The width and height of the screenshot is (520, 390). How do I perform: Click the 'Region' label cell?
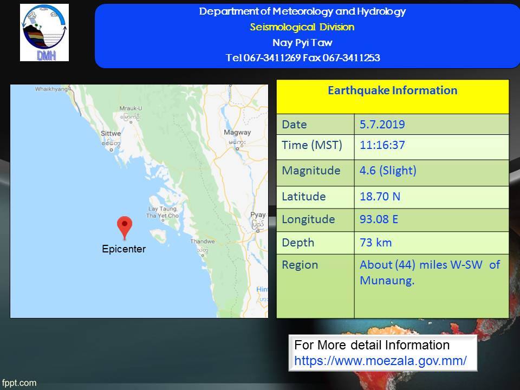[315, 286]
